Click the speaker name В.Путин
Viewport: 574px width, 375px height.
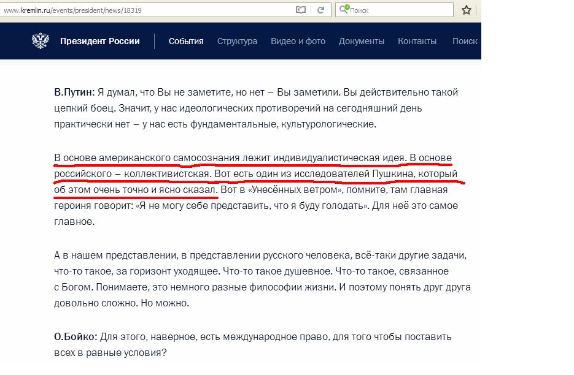[74, 93]
